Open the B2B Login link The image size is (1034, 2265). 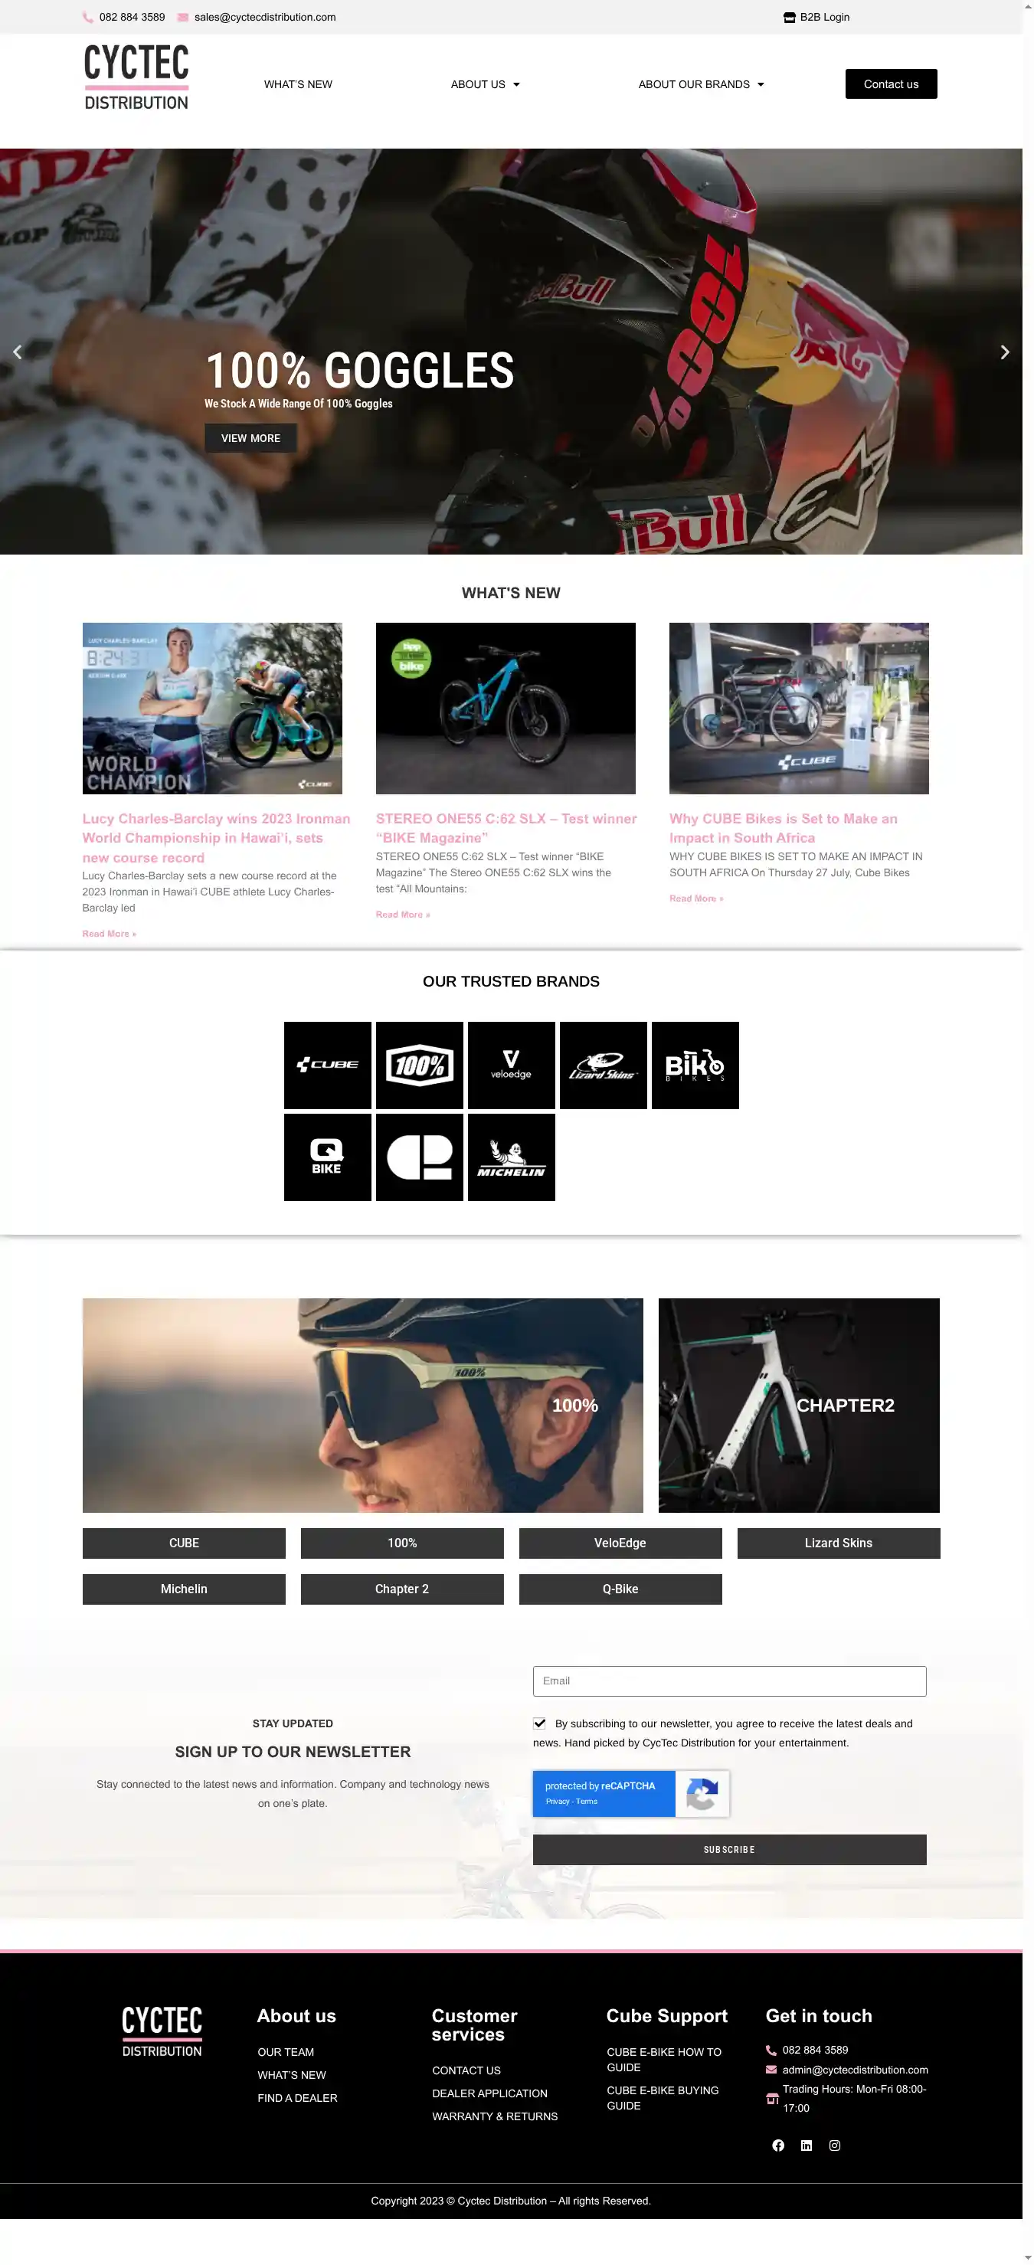816,17
